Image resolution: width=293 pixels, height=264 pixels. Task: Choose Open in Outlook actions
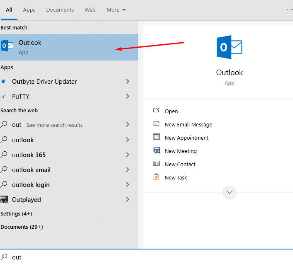[x=171, y=111]
